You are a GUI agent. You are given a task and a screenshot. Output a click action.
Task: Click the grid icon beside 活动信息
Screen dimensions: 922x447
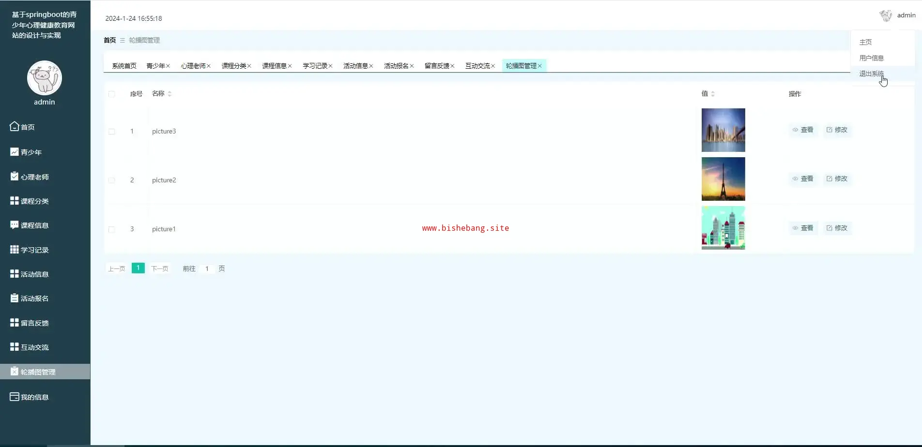tap(15, 274)
